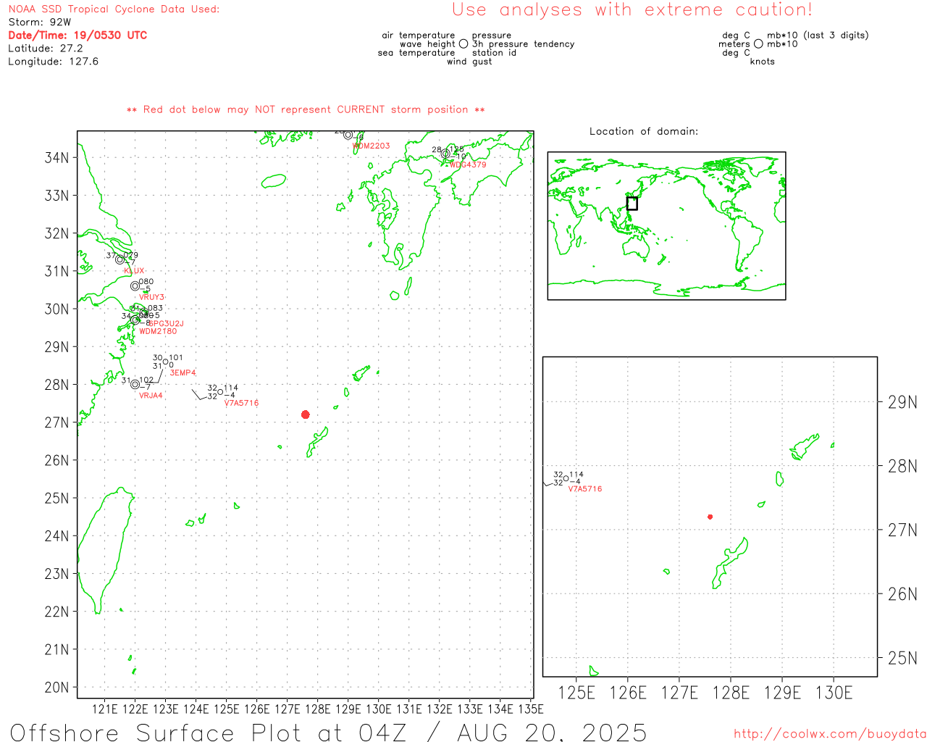Click the VRJA4 station circle marker
Screen dimensions: 927x742
coord(135,384)
